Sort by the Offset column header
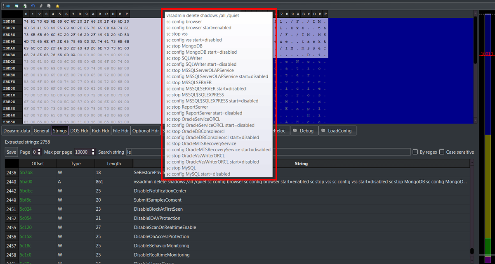Viewport: 495px width, 264px height. click(38, 164)
